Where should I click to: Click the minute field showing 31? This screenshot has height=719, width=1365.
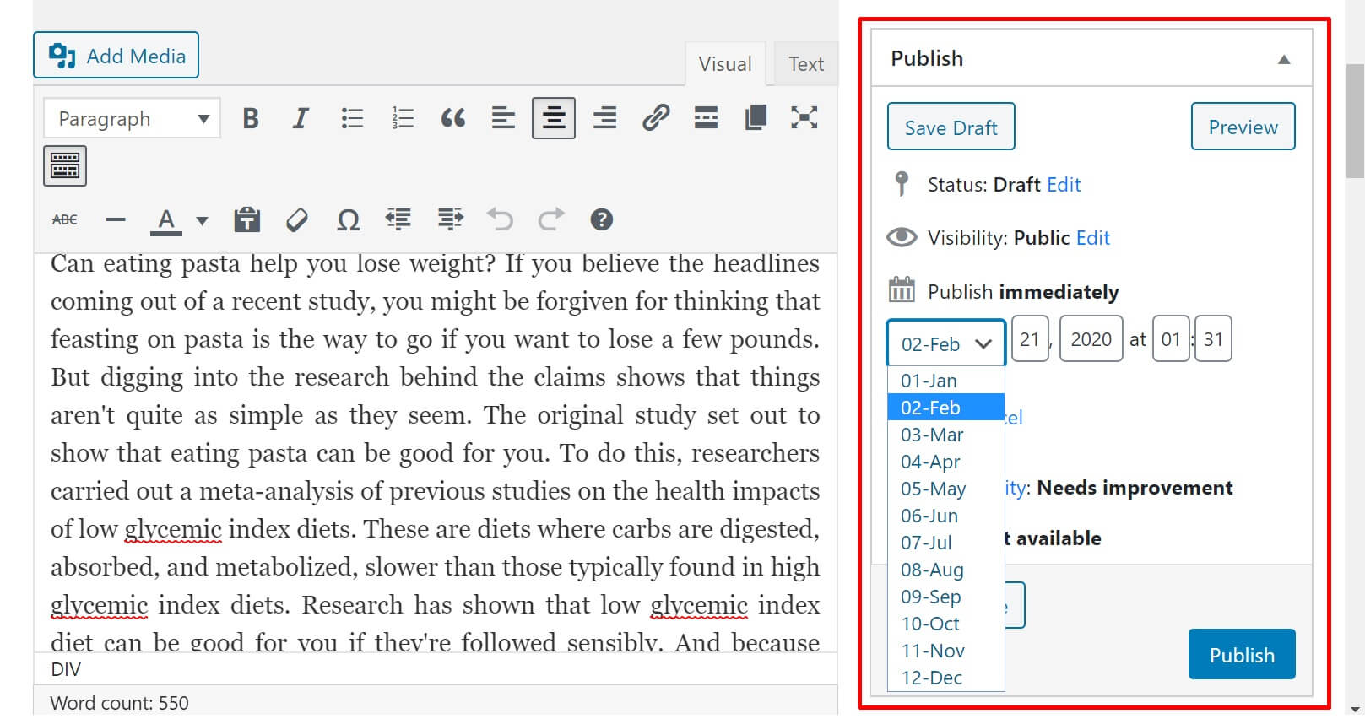pos(1213,339)
